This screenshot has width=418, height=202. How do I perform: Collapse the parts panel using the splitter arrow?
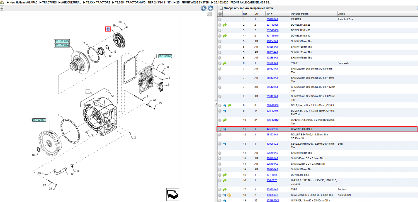click(x=216, y=104)
